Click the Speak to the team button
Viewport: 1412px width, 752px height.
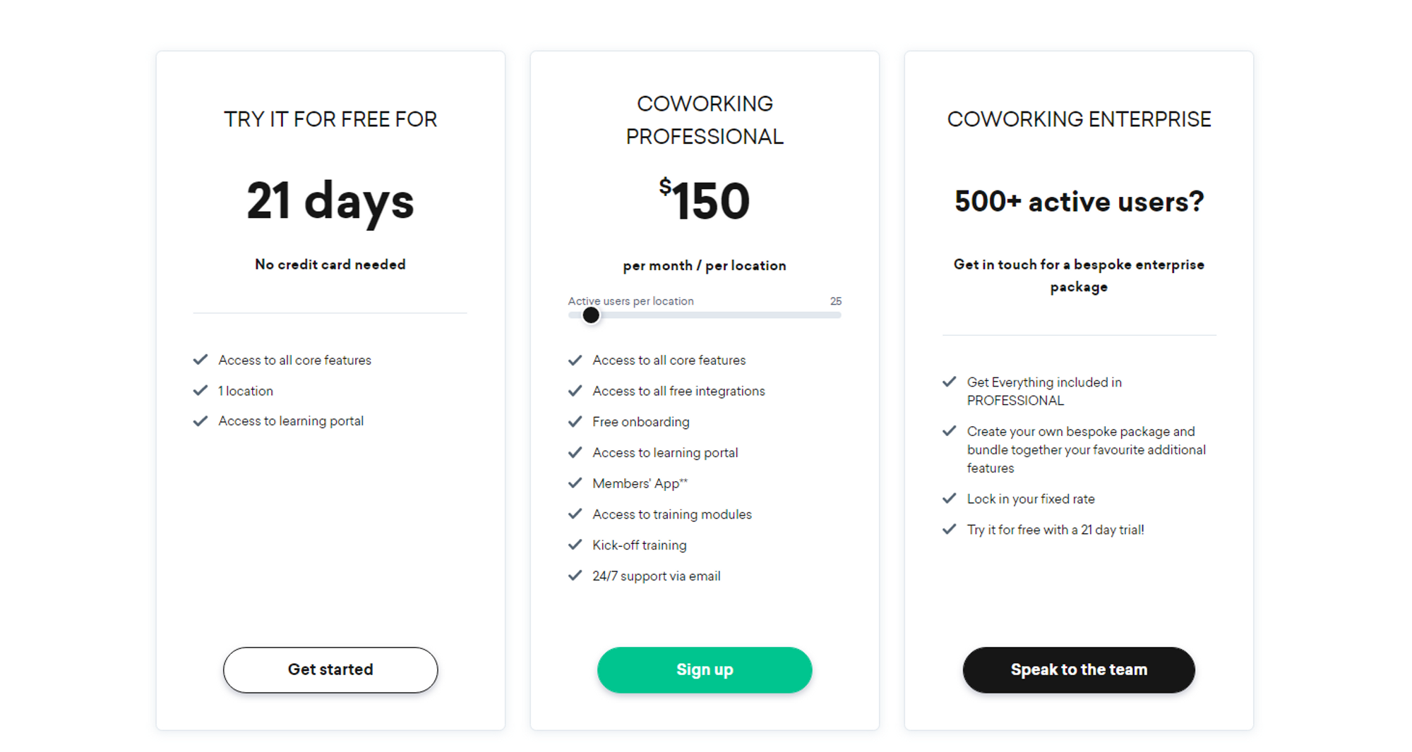pyautogui.click(x=1079, y=669)
